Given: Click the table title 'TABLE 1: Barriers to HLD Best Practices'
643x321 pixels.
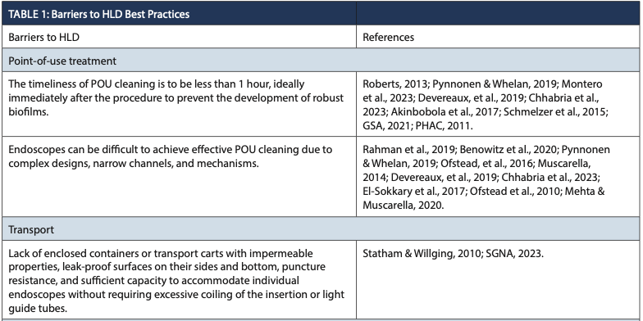Looking at the screenshot, I should (x=98, y=14).
